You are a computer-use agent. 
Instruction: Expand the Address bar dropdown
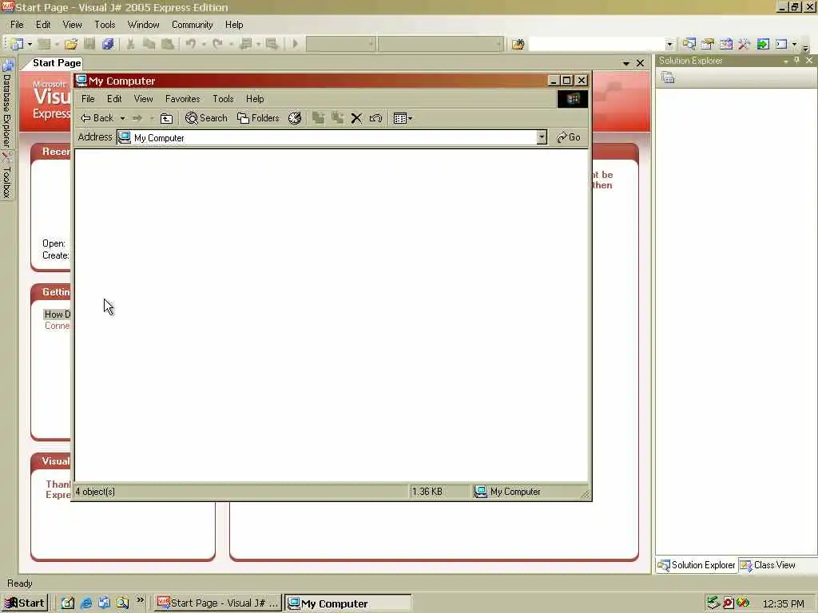click(x=542, y=137)
